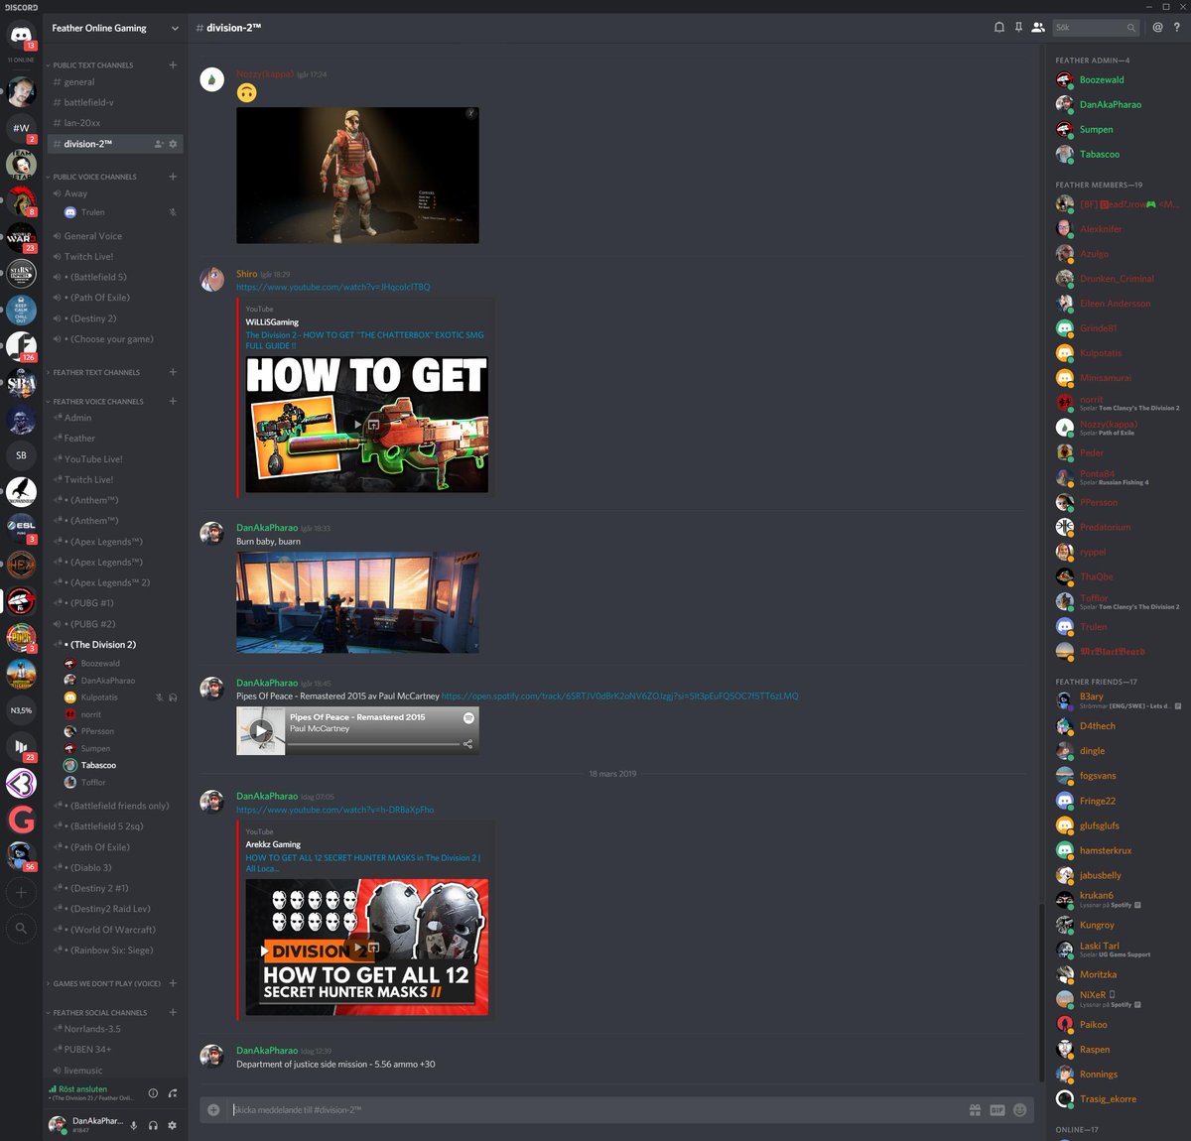1191x1141 pixels.
Task: Open the SB server icon
Action: click(21, 454)
